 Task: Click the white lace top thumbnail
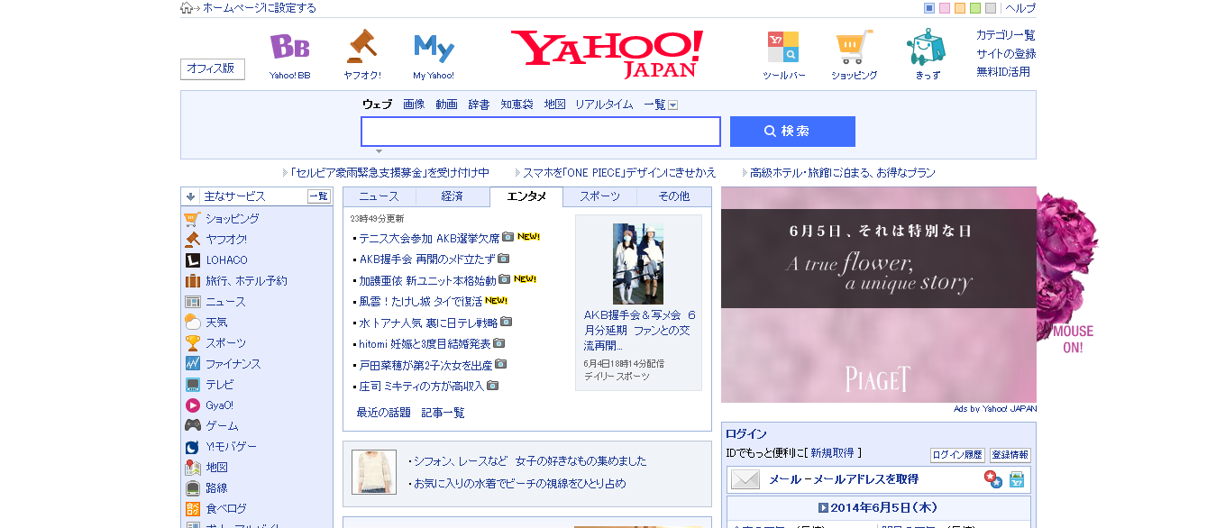click(374, 472)
